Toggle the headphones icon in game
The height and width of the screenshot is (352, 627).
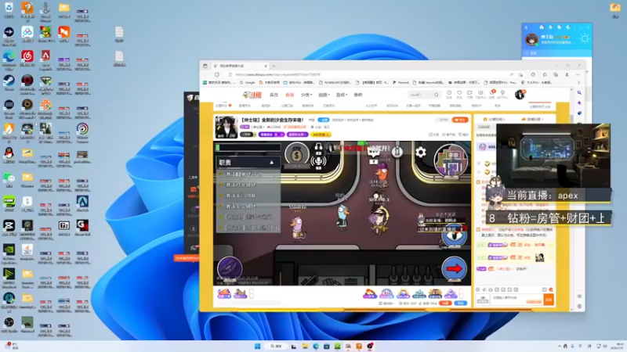pos(318,148)
